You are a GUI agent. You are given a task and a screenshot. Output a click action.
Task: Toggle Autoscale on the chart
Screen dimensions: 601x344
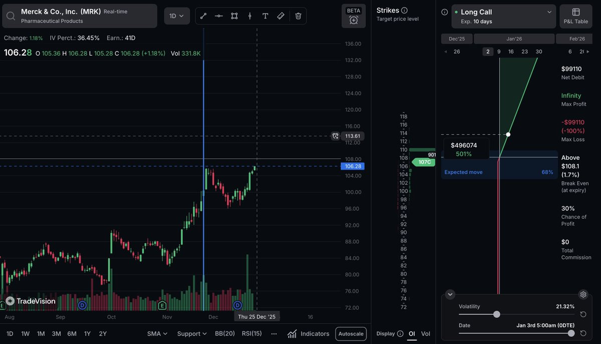351,333
